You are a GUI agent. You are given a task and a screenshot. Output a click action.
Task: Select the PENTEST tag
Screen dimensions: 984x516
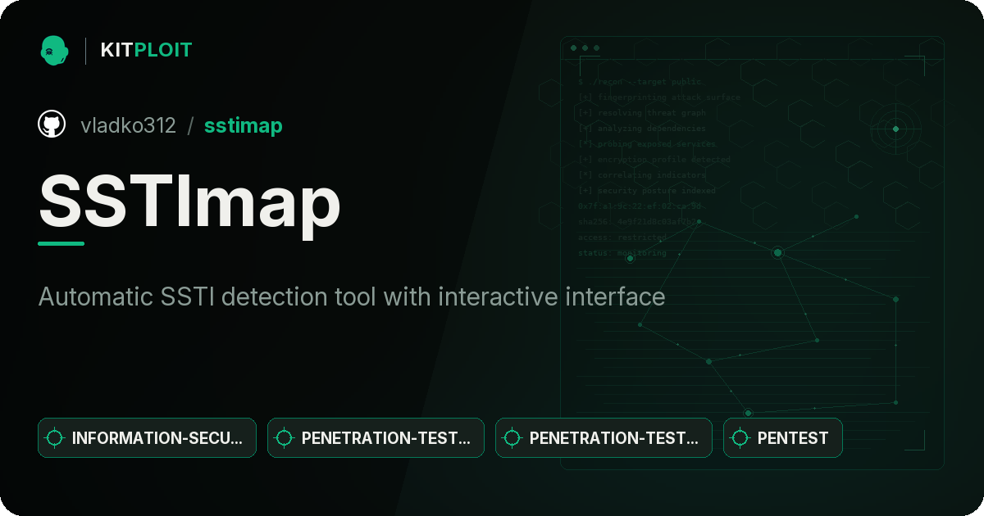pos(782,438)
